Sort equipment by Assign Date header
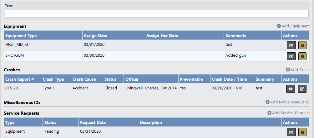 pyautogui.click(x=95, y=36)
